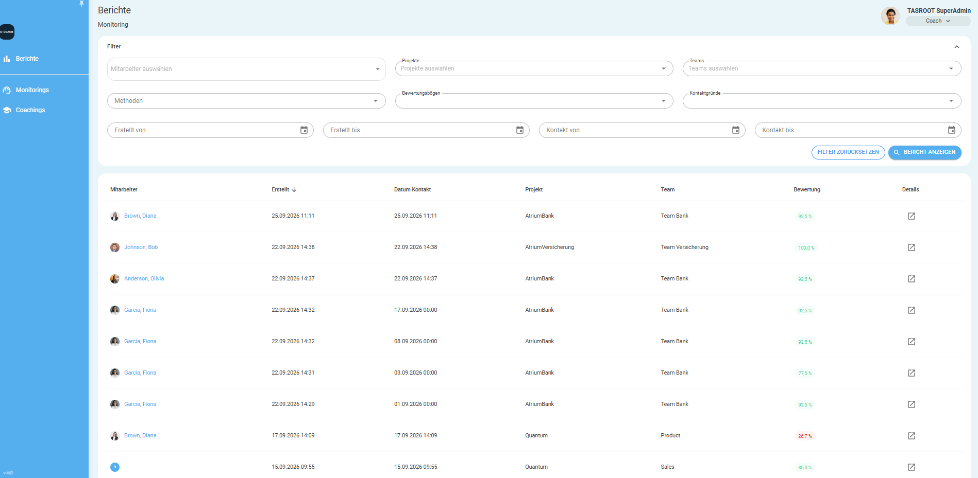Open details for Brown, Diana 25.09.2026 row
The image size is (978, 478).
pos(911,216)
